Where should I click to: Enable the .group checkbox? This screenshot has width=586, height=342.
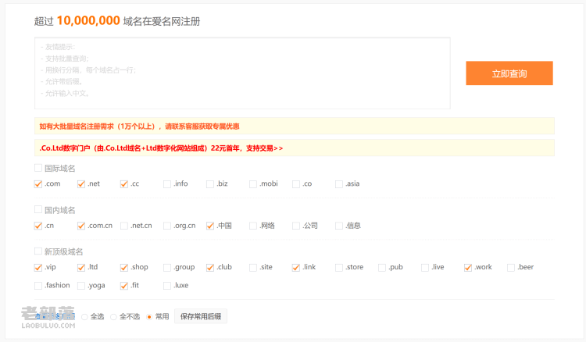pos(167,267)
